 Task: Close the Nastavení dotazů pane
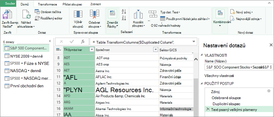click(271, 45)
